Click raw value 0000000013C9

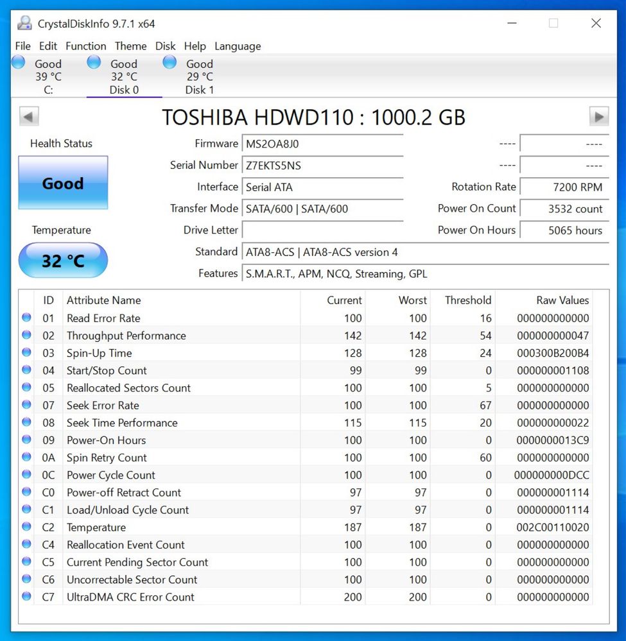click(553, 440)
